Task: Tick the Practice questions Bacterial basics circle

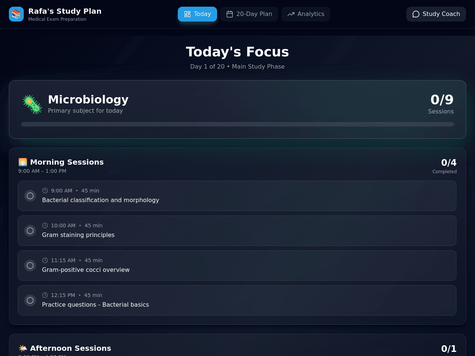Action: 30,300
